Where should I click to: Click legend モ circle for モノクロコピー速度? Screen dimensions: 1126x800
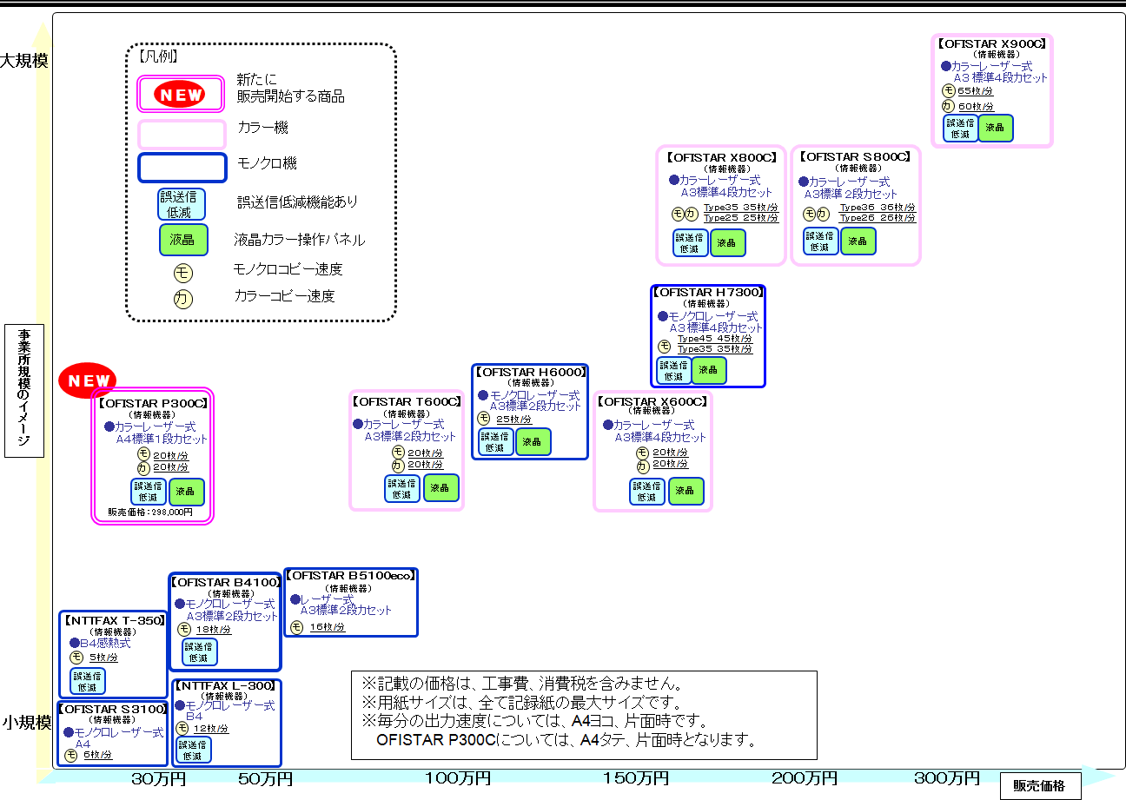[x=182, y=273]
